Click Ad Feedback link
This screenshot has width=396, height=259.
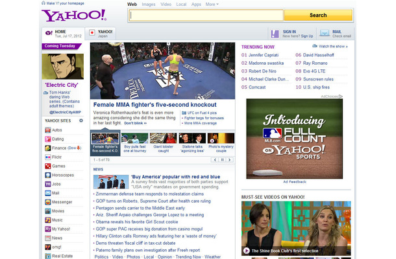[x=295, y=182]
